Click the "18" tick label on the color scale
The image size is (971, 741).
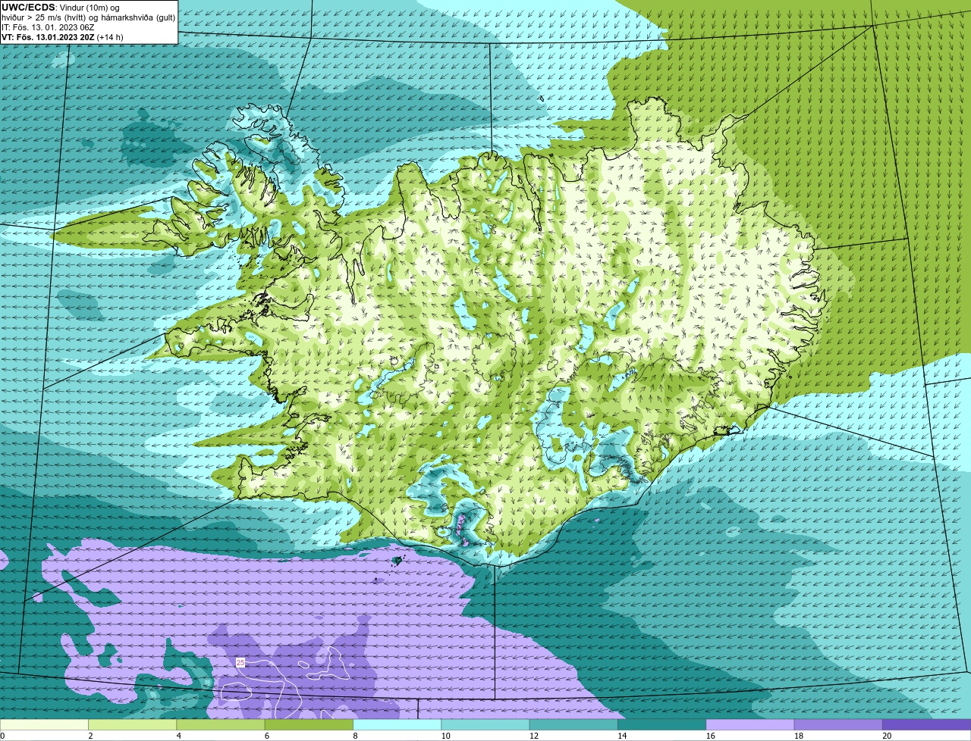[798, 736]
